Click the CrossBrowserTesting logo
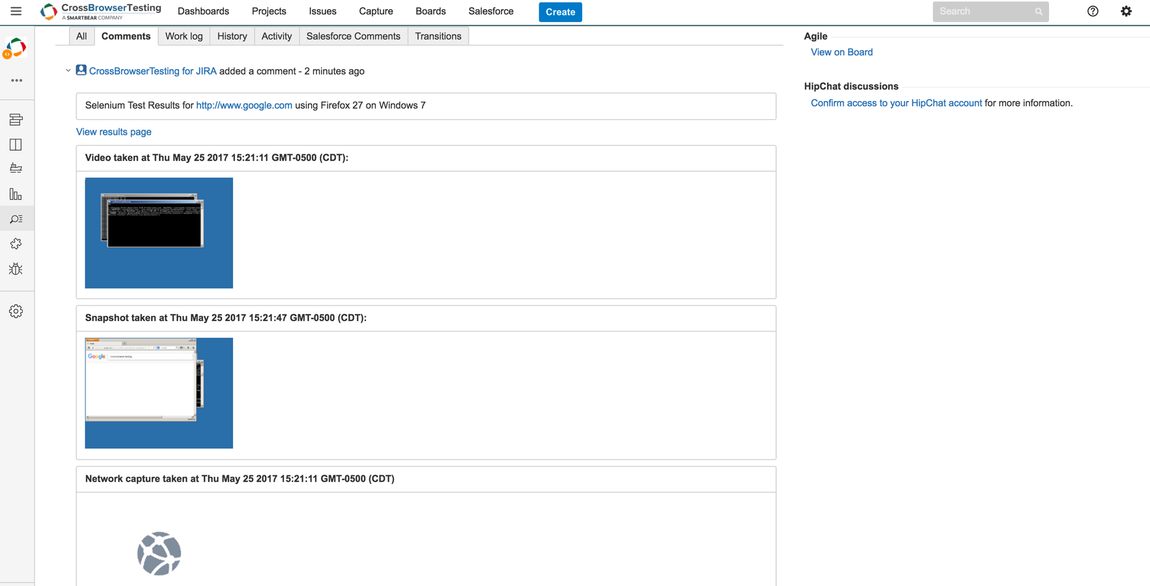Image resolution: width=1150 pixels, height=586 pixels. (x=101, y=11)
